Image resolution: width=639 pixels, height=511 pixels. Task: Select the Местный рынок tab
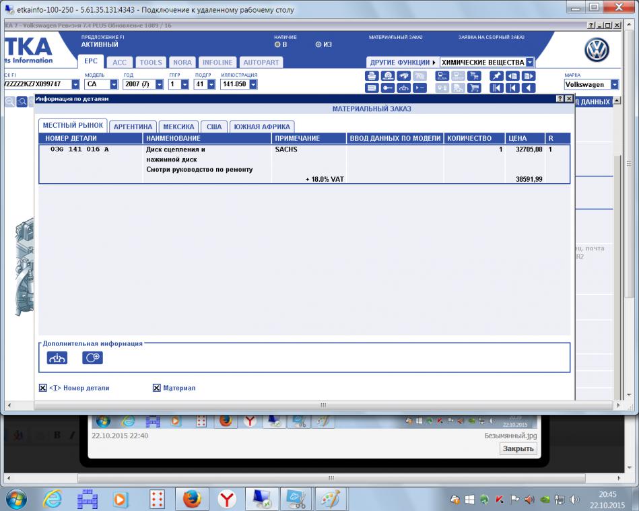click(73, 125)
